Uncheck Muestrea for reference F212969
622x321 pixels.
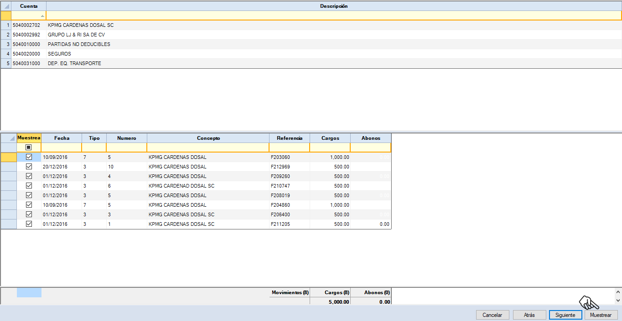coord(29,167)
